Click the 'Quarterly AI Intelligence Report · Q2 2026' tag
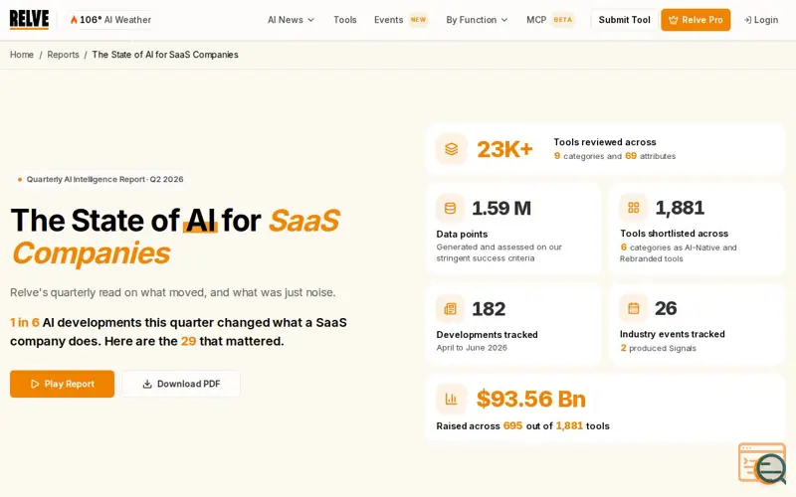 click(x=100, y=179)
